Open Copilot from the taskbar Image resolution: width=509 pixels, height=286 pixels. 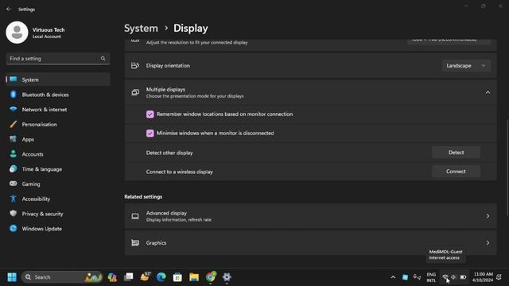coord(112,277)
